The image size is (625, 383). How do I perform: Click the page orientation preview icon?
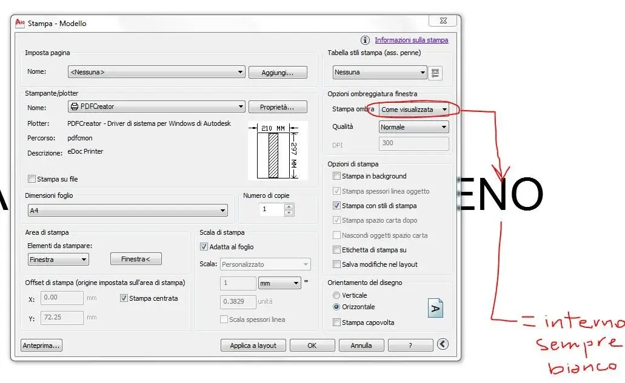pyautogui.click(x=435, y=308)
